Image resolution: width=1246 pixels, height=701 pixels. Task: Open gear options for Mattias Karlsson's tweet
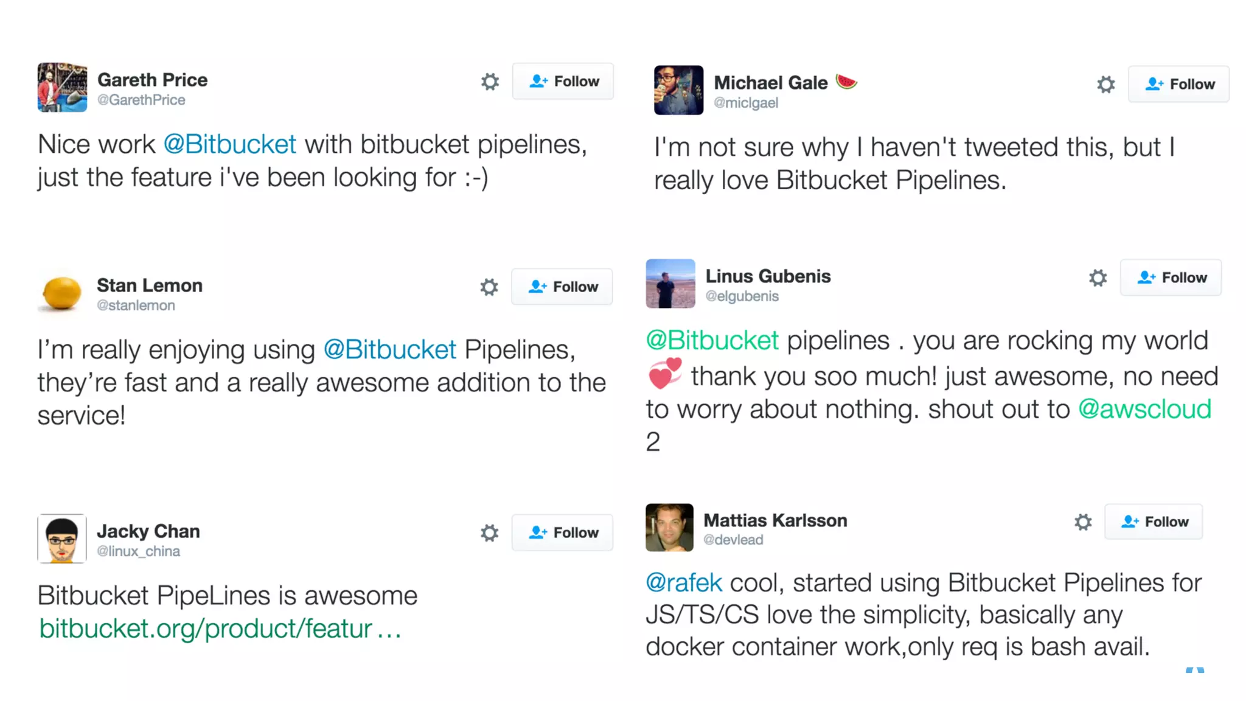click(1083, 522)
